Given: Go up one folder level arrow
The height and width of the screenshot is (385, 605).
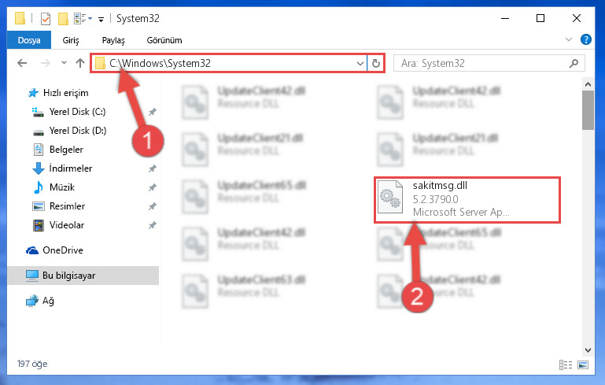Looking at the screenshot, I should (80, 63).
